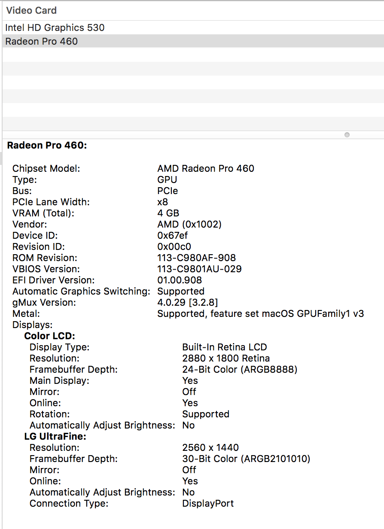Click the VRAM (Total) label

(43, 213)
